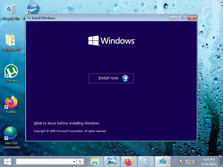Maximize the Install Windows window

pos(183,18)
